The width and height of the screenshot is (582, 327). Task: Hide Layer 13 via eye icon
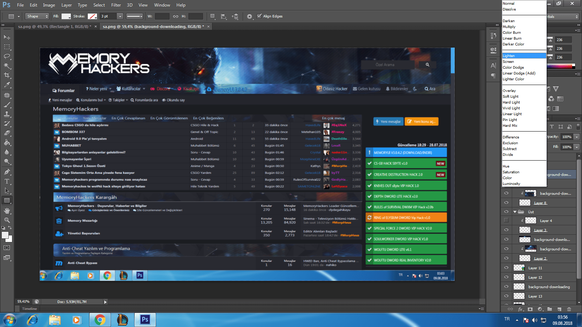click(x=506, y=296)
